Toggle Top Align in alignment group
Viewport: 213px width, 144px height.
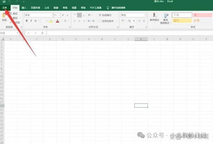pyautogui.click(x=75, y=15)
